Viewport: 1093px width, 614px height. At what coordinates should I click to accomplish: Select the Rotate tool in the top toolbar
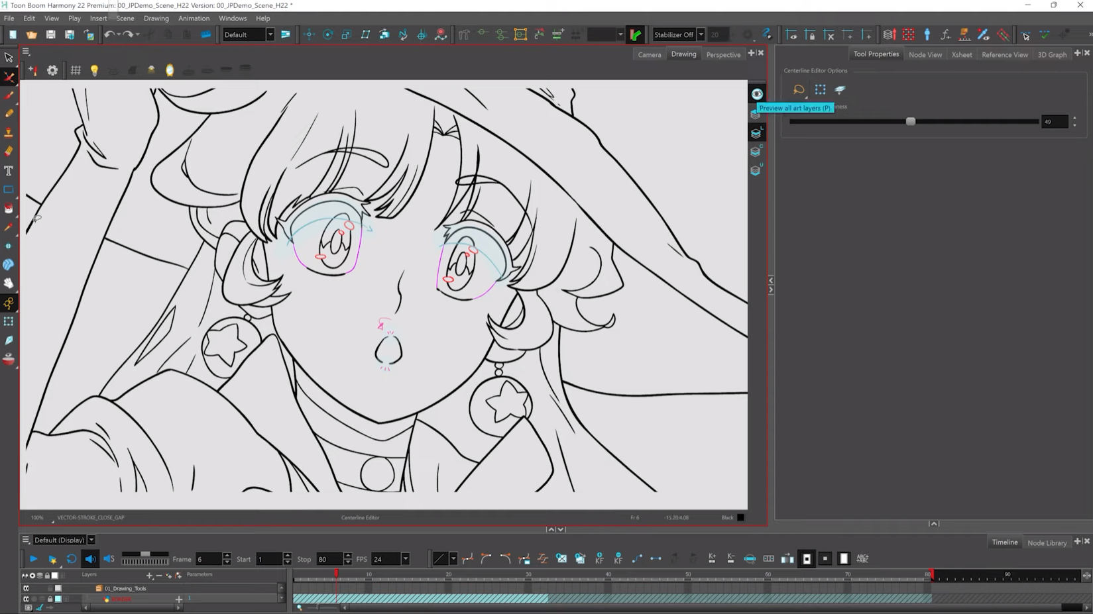[x=327, y=34]
